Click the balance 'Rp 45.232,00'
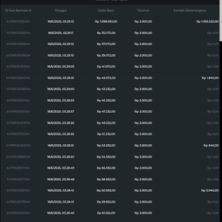Screen dimensions: 222x222 106,100
